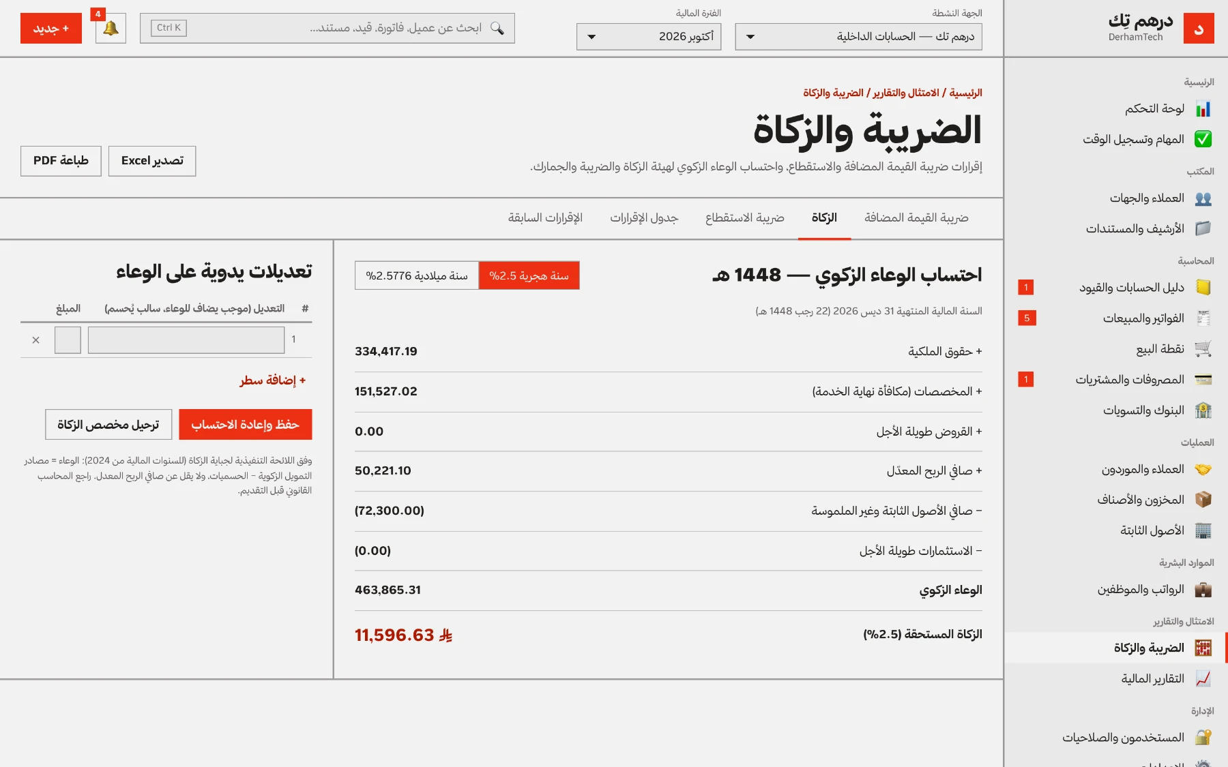The image size is (1228, 767).
Task: Click the tax and zakat abacus icon
Action: point(1203,648)
